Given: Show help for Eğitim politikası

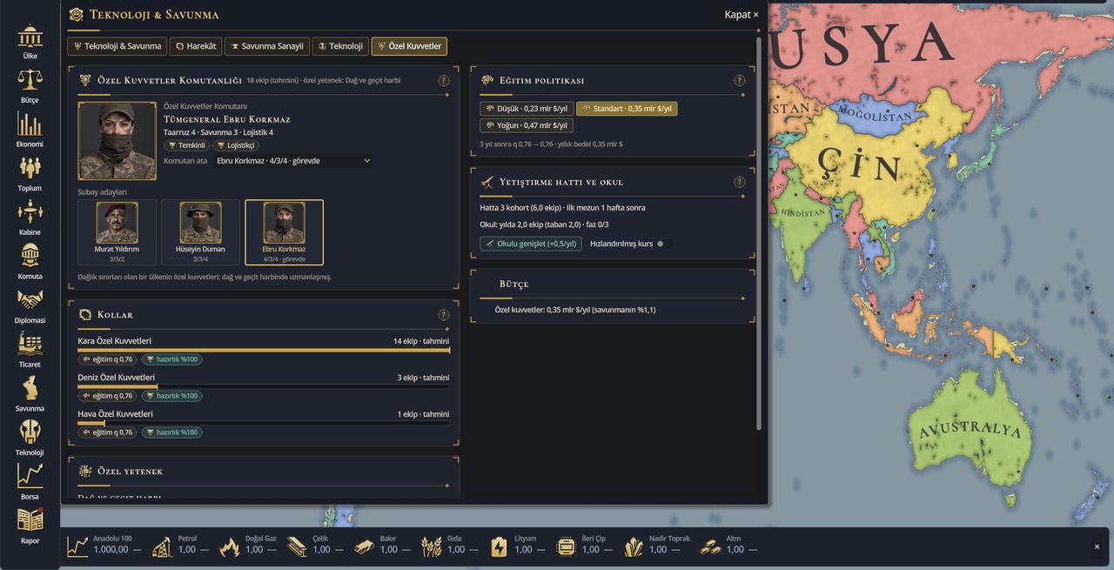Looking at the screenshot, I should point(740,81).
